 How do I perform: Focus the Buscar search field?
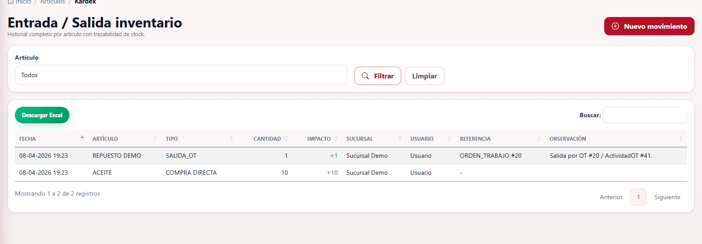click(x=645, y=115)
